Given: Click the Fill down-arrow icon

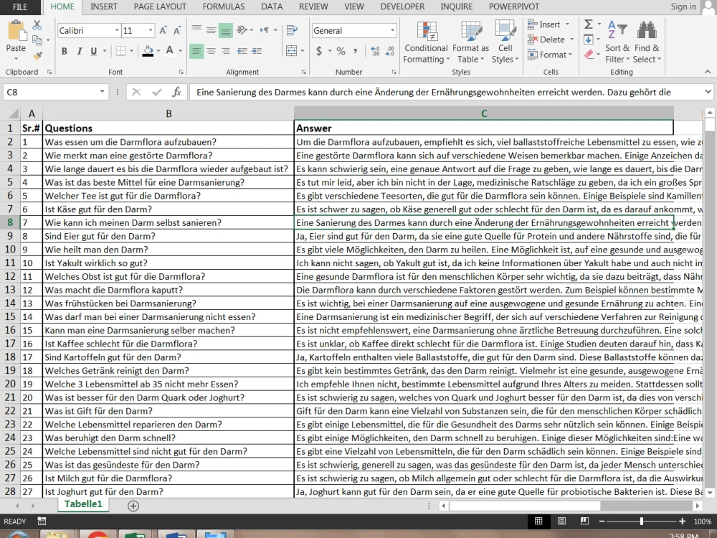Looking at the screenshot, I should [x=589, y=39].
